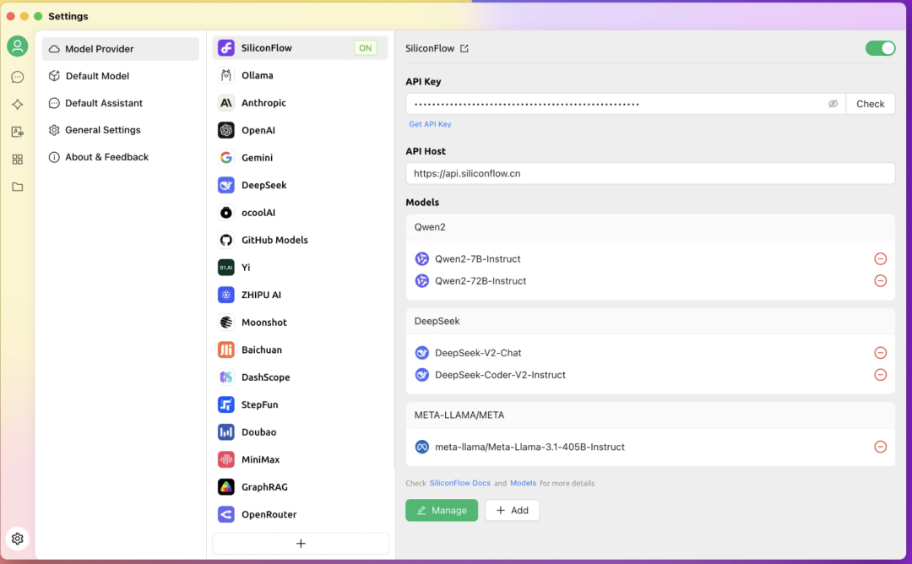Open the SiliconFlow Docs link
This screenshot has height=564, width=912.
[x=459, y=483]
